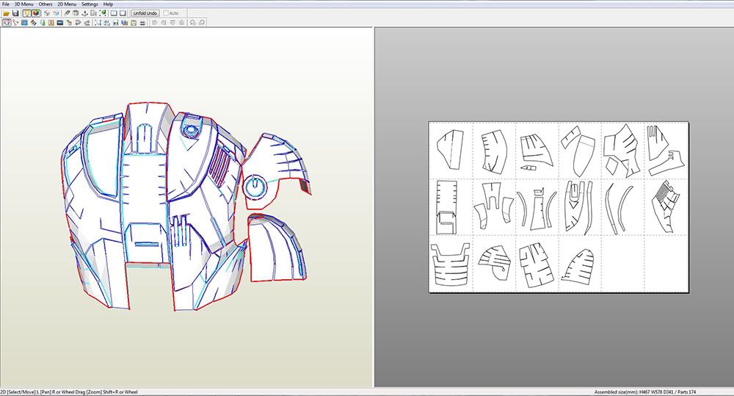
Task: Click the dashed selection rectangle icon
Action: [x=97, y=23]
